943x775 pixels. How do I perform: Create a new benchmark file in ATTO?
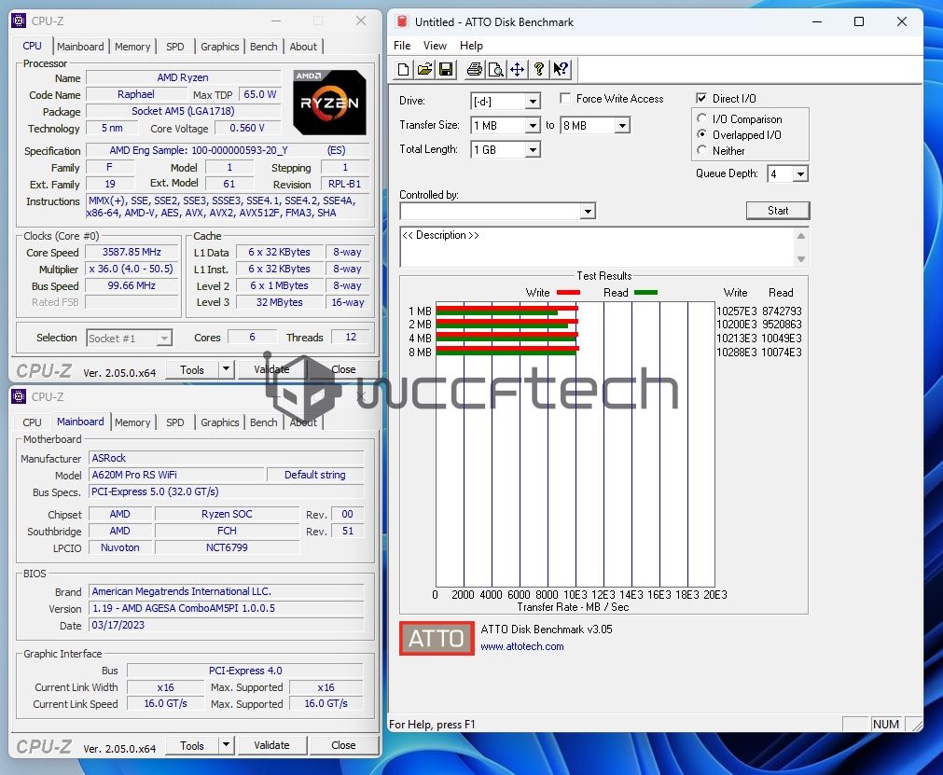pyautogui.click(x=403, y=68)
